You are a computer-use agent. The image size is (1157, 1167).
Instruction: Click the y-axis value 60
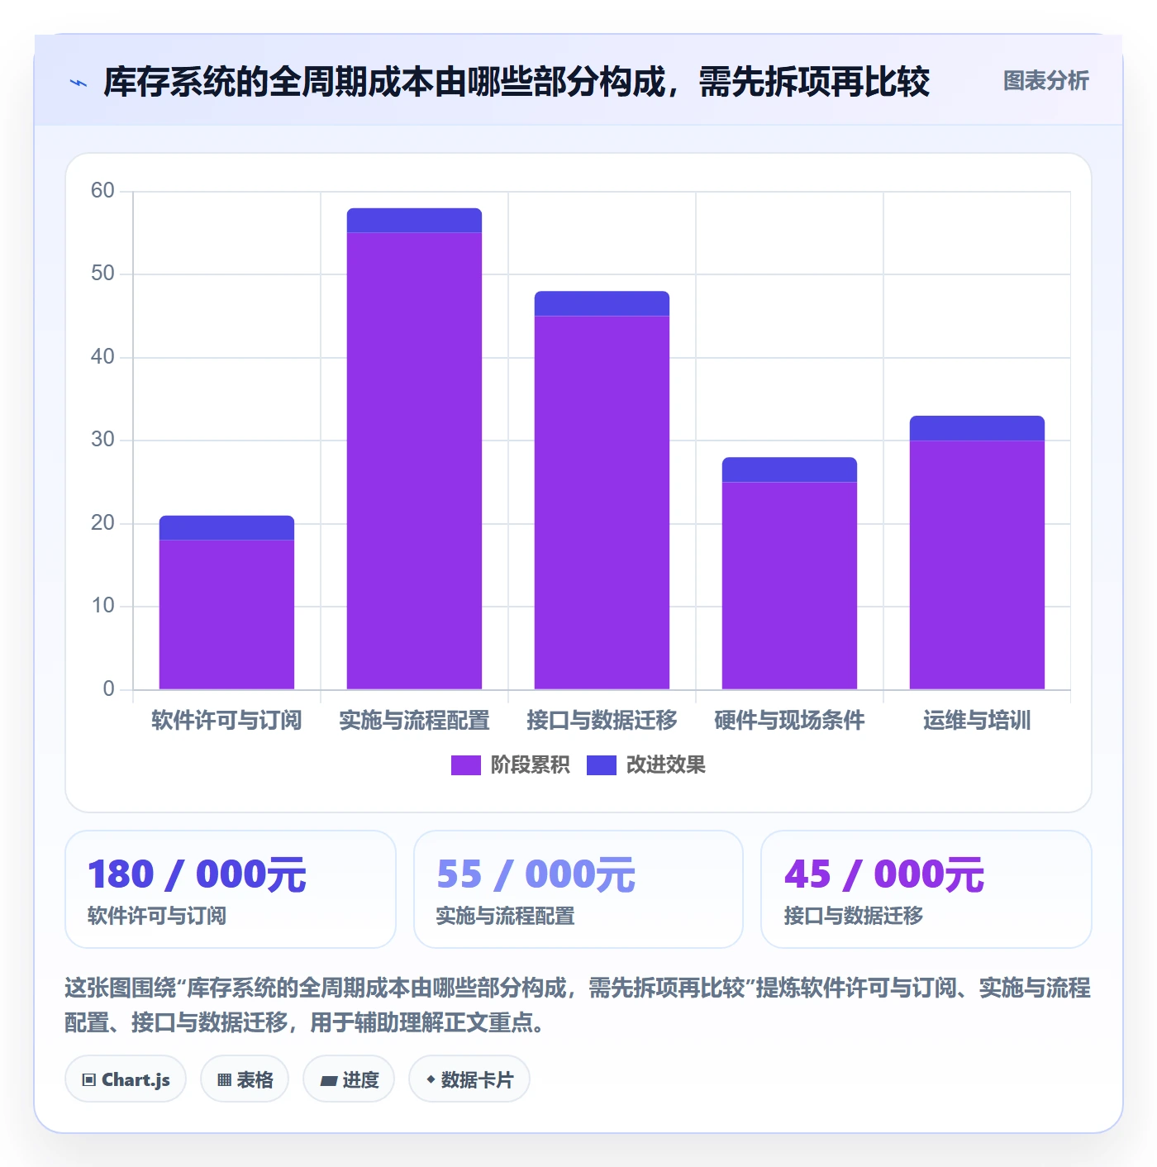coord(102,191)
